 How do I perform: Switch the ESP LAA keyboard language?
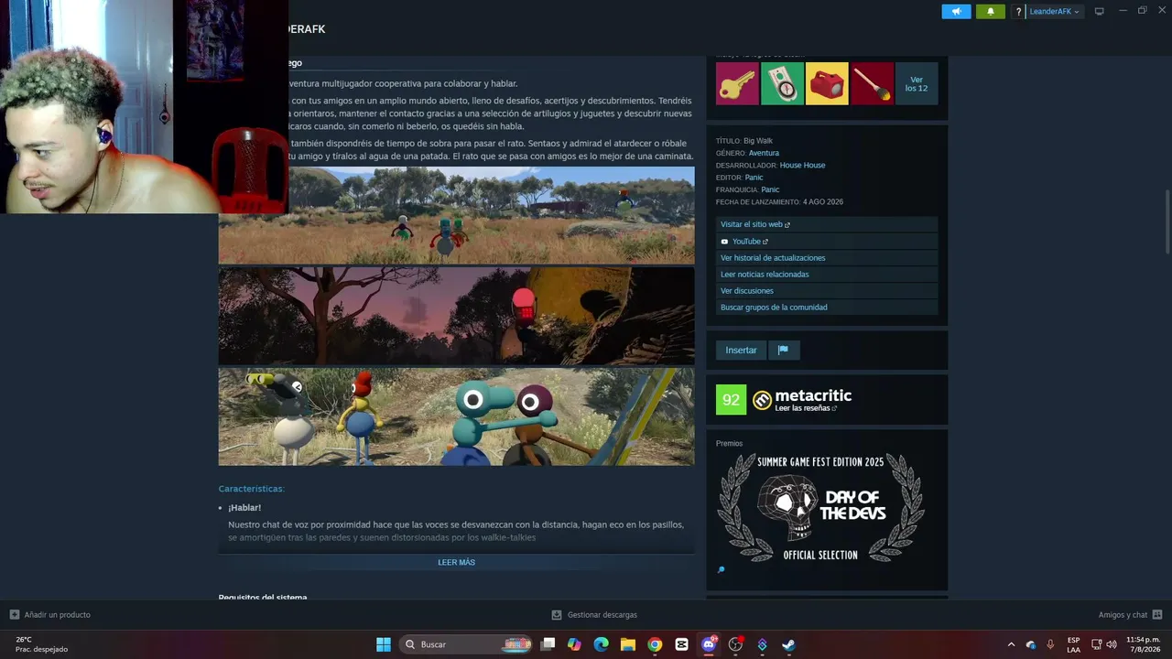(1073, 644)
